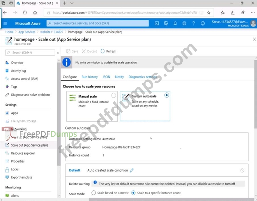Image resolution: width=257 pixels, height=201 pixels.
Task: Click the Homepage-RG-lod11234827 resource group value
Action: 121,147
